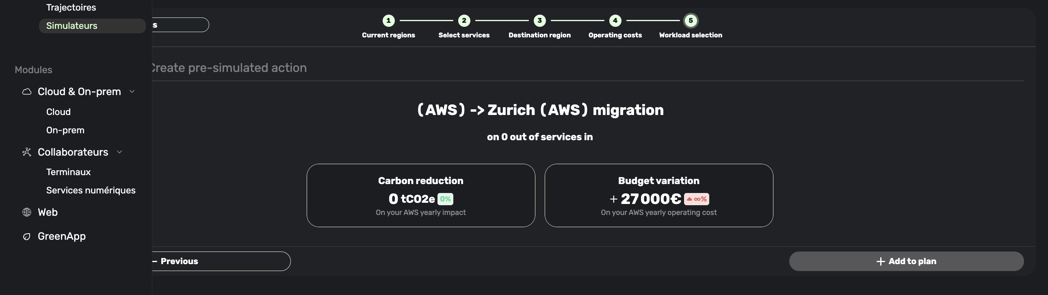1048x295 pixels.
Task: Jump to step 2 Select services
Action: tap(464, 20)
